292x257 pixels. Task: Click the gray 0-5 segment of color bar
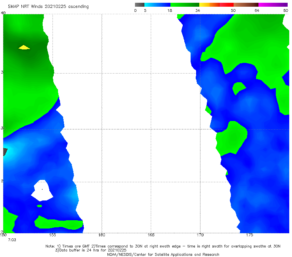tap(140, 5)
